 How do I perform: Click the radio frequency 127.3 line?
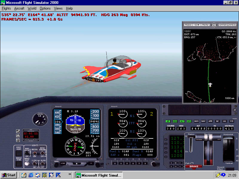177,138
